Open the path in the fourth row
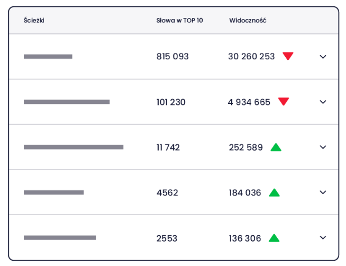 pyautogui.click(x=53, y=192)
